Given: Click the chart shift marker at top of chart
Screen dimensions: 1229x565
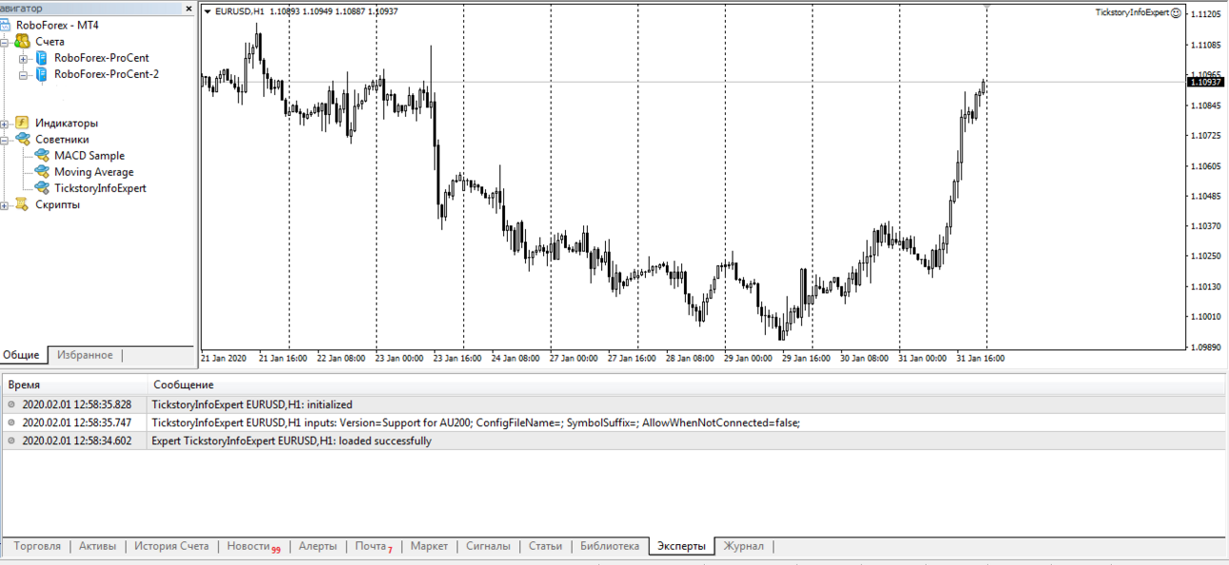Looking at the screenshot, I should coord(986,7).
